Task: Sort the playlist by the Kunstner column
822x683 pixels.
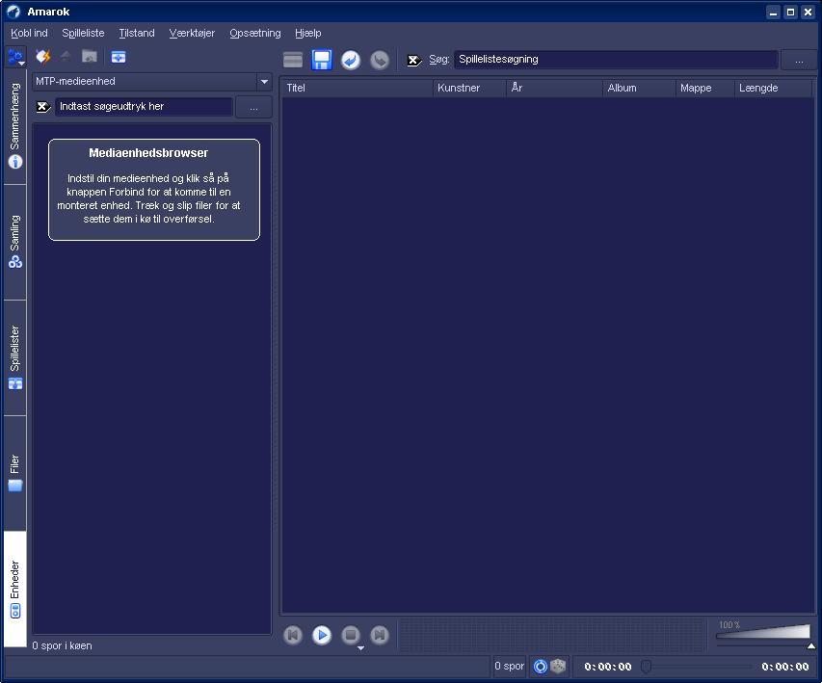Action: [469, 88]
